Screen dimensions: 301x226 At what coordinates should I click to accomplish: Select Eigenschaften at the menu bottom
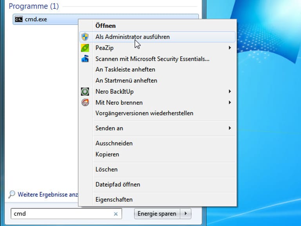114,199
